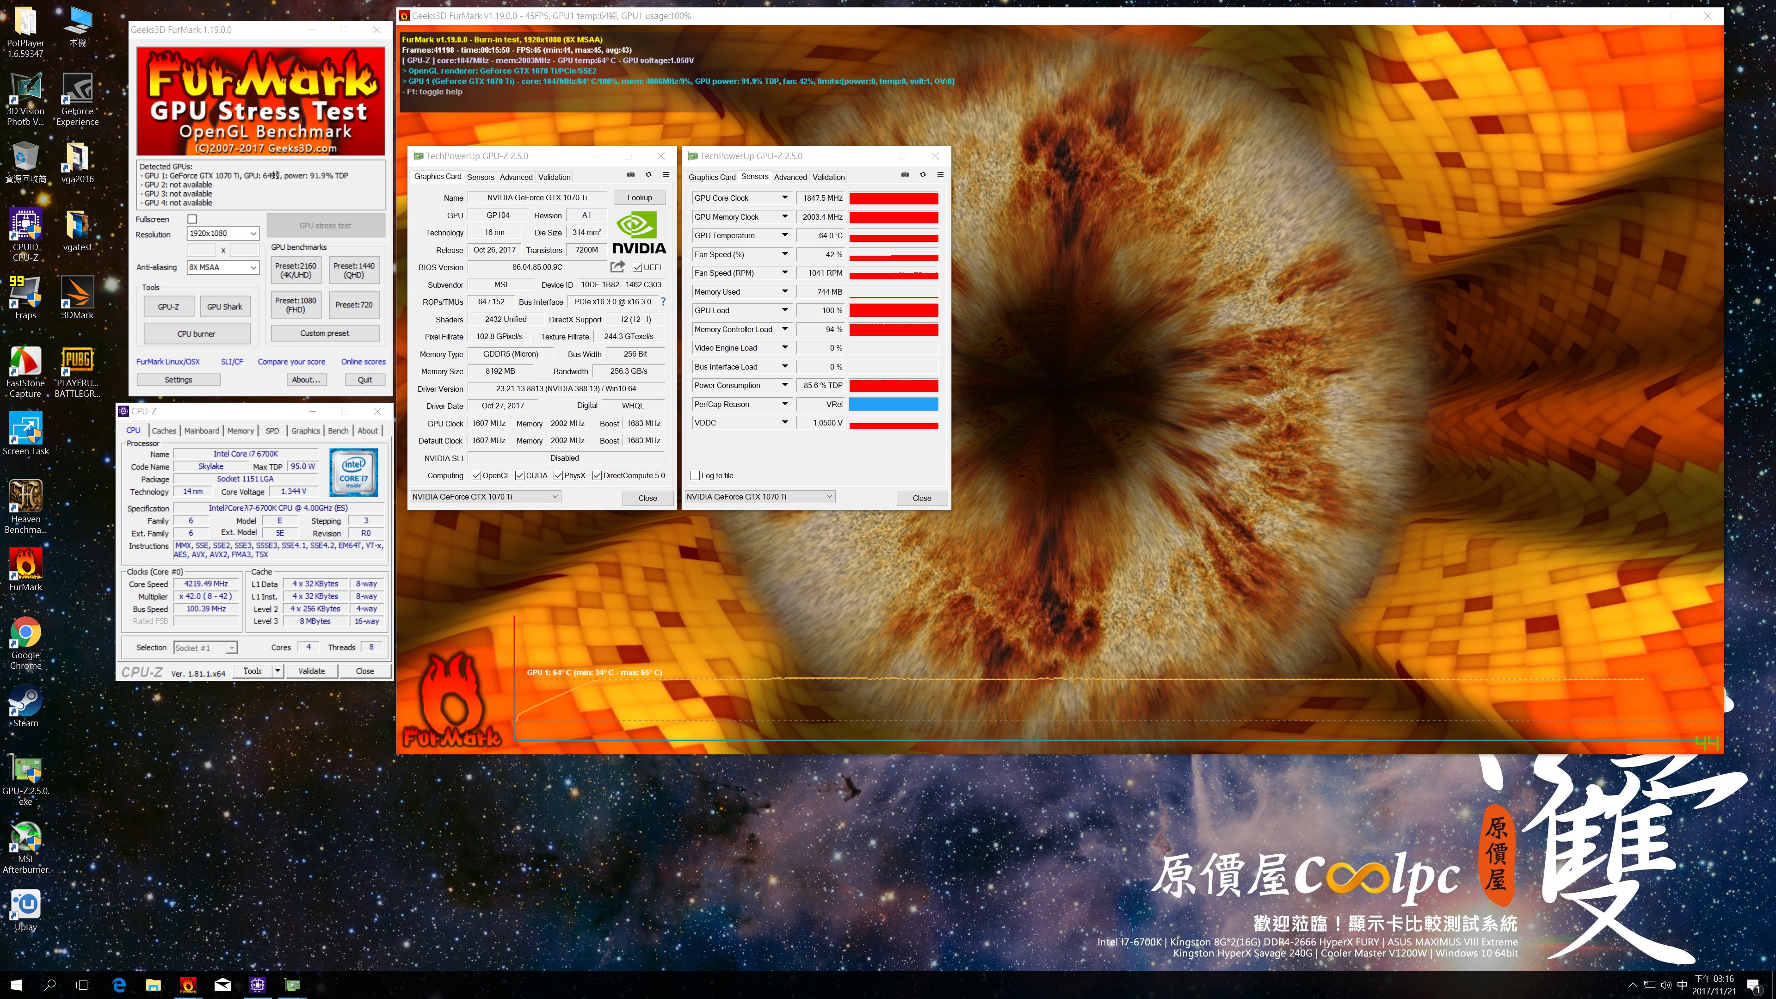Toggle the Fullscreen checkbox in FurMark
Image resolution: width=1776 pixels, height=999 pixels.
pyautogui.click(x=192, y=219)
